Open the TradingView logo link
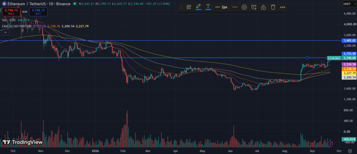Viewport: 357px width, 154px height. click(23, 142)
